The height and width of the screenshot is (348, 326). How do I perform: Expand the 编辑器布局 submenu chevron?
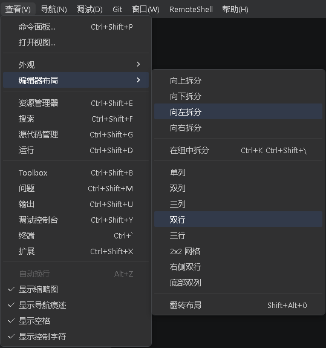pyautogui.click(x=139, y=80)
